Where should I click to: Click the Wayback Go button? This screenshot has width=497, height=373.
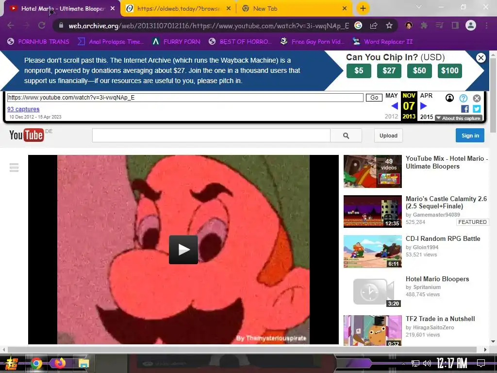[374, 98]
